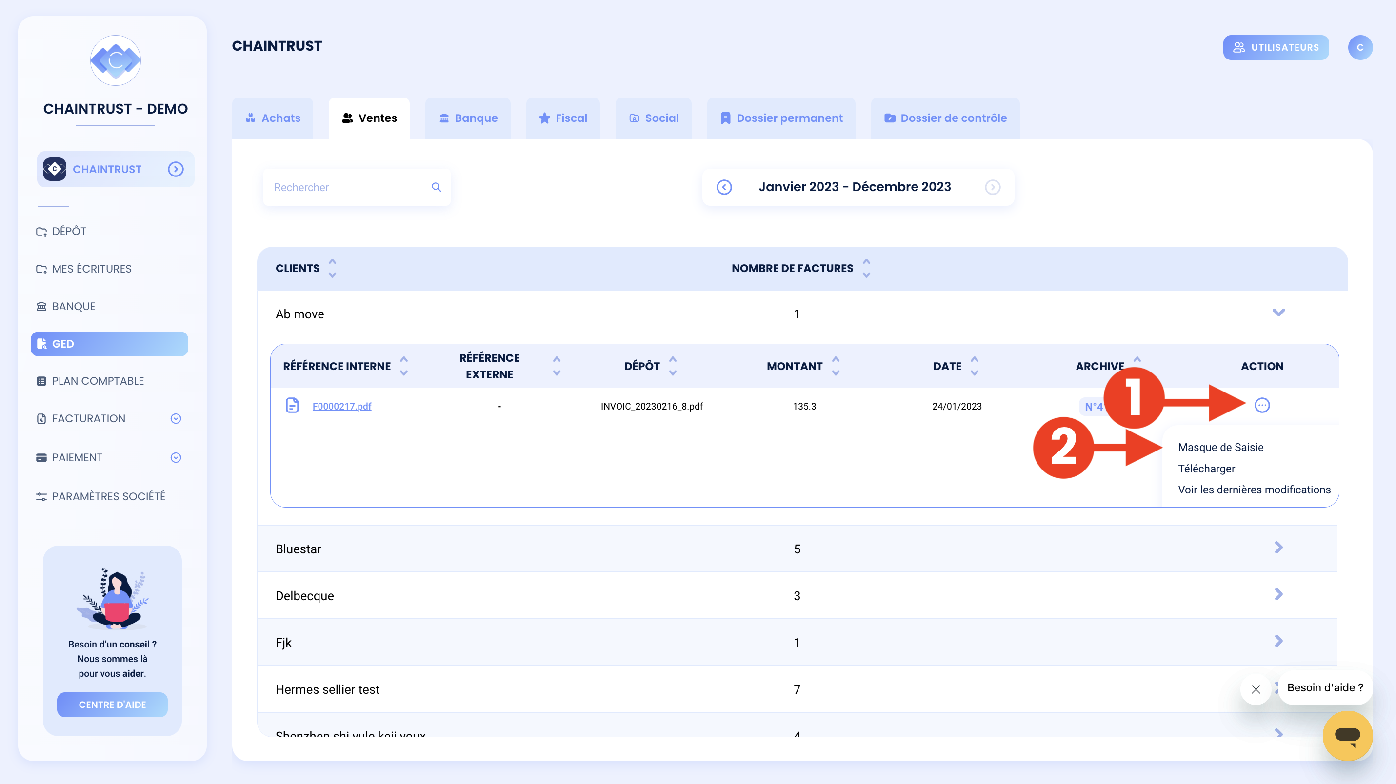Click the amount 135.3
The width and height of the screenshot is (1396, 784).
(x=804, y=406)
